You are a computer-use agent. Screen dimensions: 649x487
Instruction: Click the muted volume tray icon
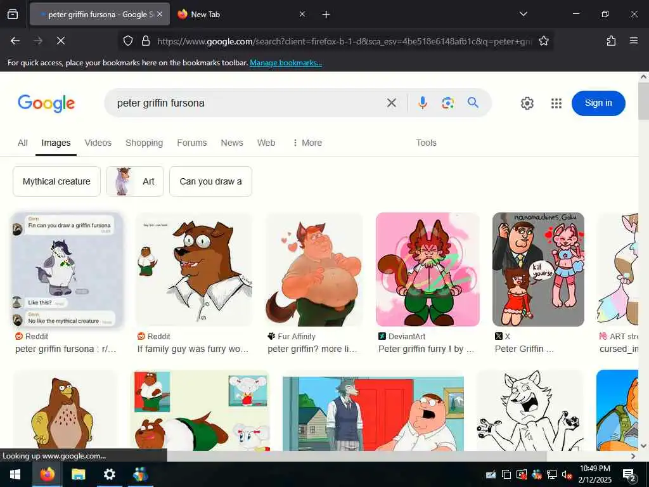(567, 475)
